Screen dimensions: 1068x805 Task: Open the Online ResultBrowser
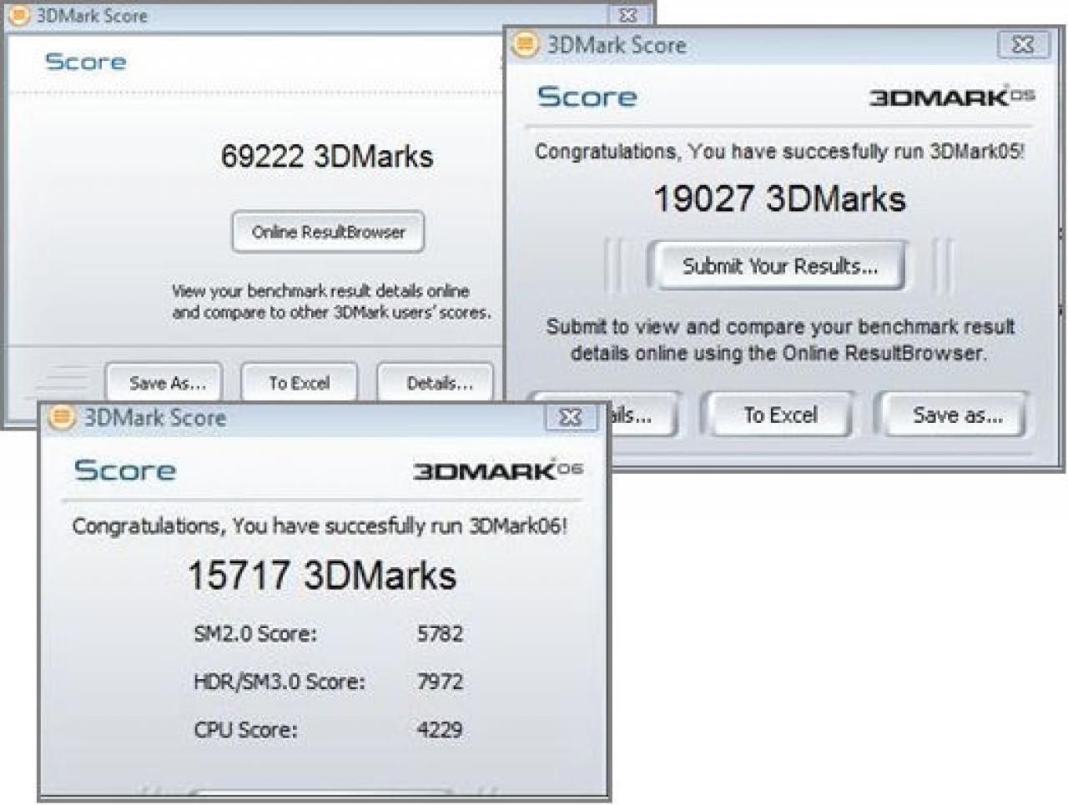[328, 232]
